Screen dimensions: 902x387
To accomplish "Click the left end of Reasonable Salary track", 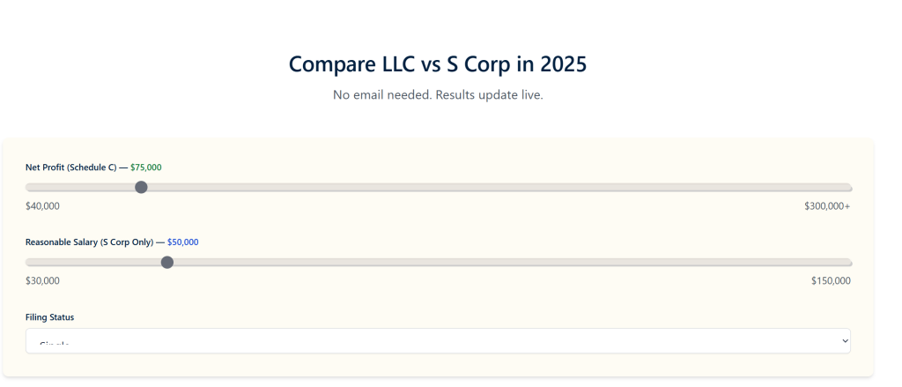I will click(29, 262).
